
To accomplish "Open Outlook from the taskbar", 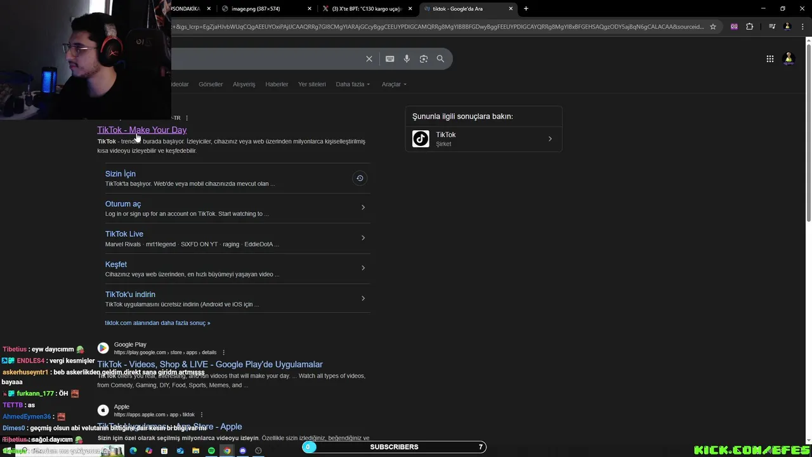I will click(x=180, y=451).
